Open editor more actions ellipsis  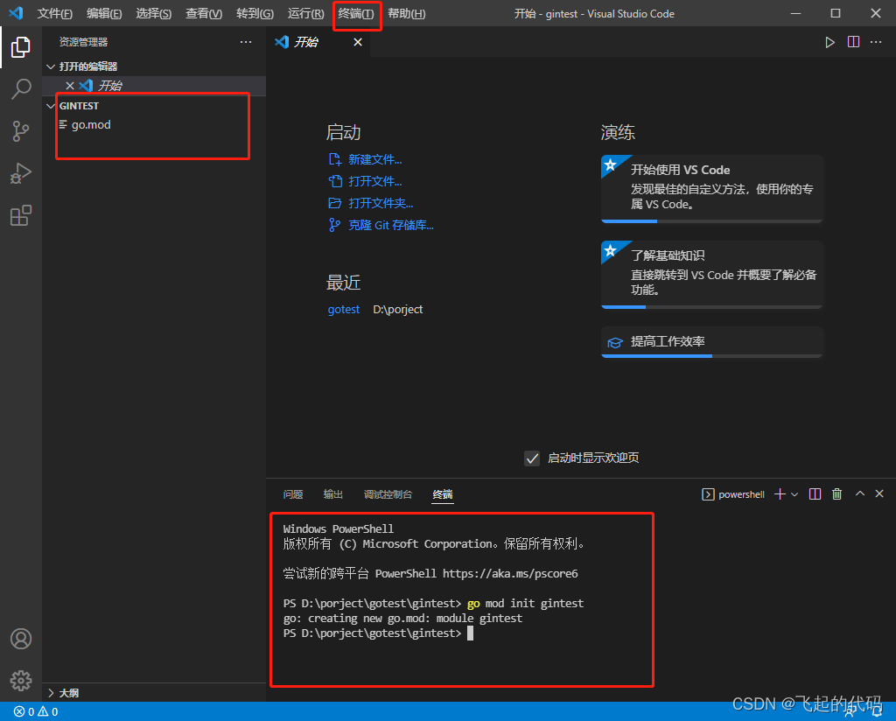click(x=875, y=42)
